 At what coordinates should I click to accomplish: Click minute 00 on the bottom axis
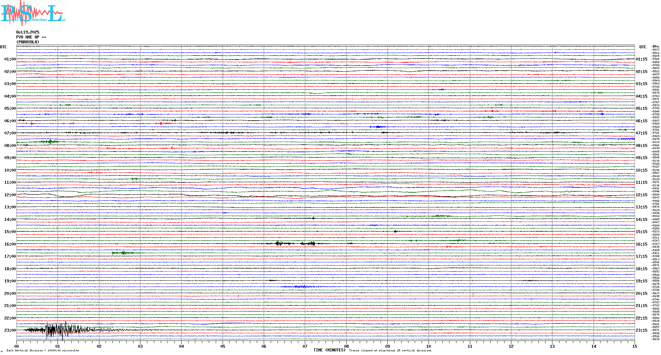(17, 346)
